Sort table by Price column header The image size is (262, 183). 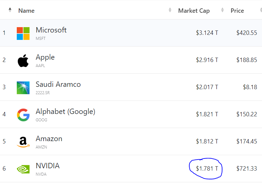pos(237,11)
